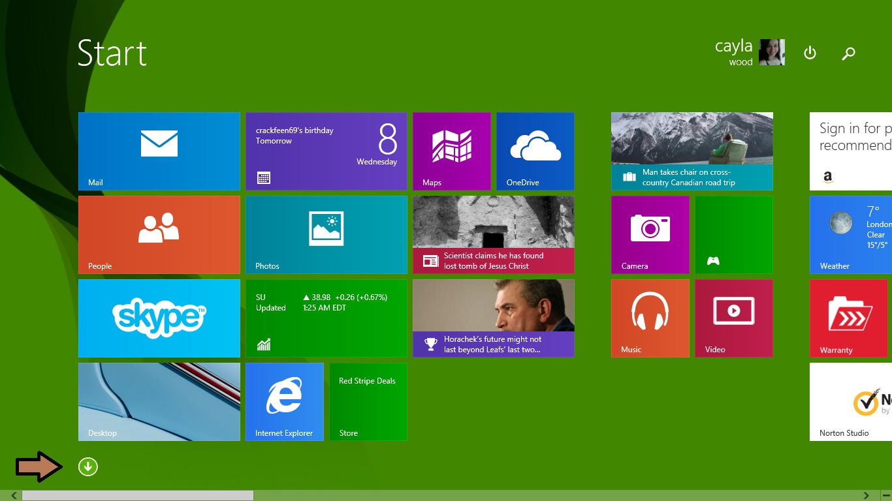892x501 pixels.
Task: Click the horizontal scrollbar left arrow
Action: pyautogui.click(x=14, y=496)
